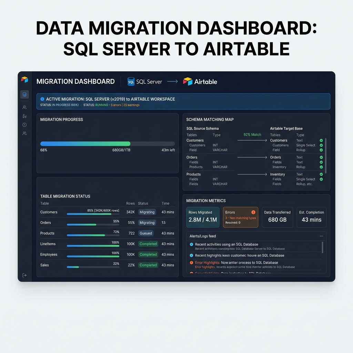This screenshot has height=353, width=353.
Task: Click the green check beside Single Select under Customers
Action: pos(321,145)
